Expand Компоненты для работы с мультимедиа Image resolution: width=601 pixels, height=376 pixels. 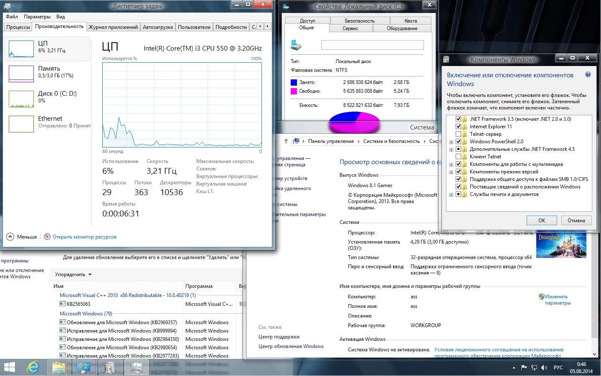tap(451, 165)
